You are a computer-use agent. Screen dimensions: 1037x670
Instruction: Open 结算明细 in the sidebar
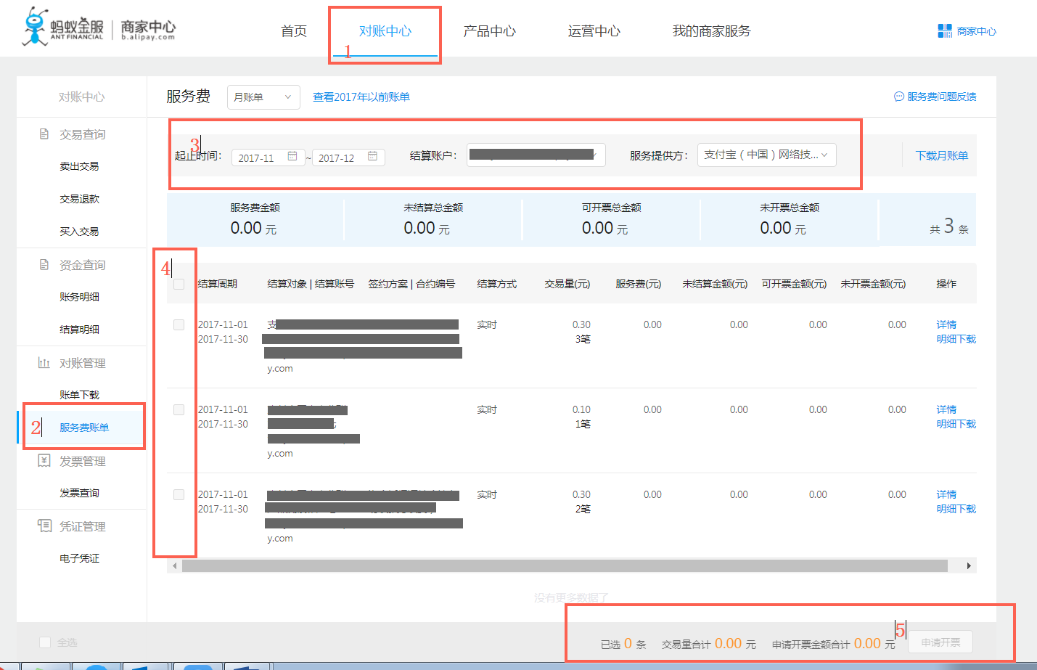coord(79,330)
